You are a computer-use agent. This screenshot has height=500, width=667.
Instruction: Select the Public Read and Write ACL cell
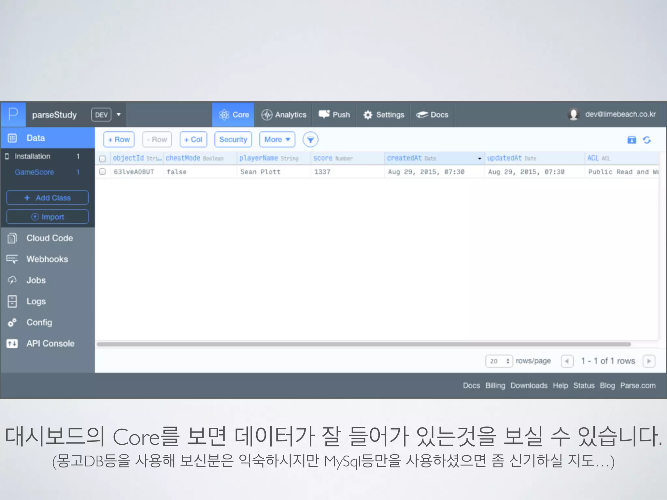point(622,172)
